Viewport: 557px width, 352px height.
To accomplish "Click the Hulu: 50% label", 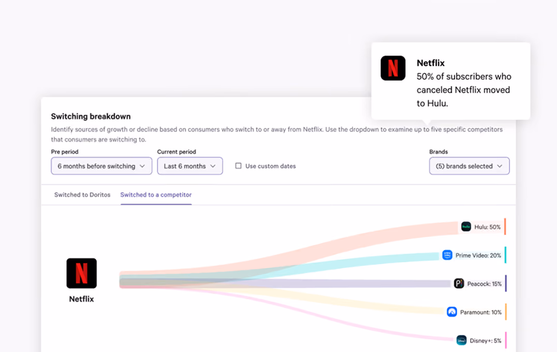I will [x=488, y=227].
